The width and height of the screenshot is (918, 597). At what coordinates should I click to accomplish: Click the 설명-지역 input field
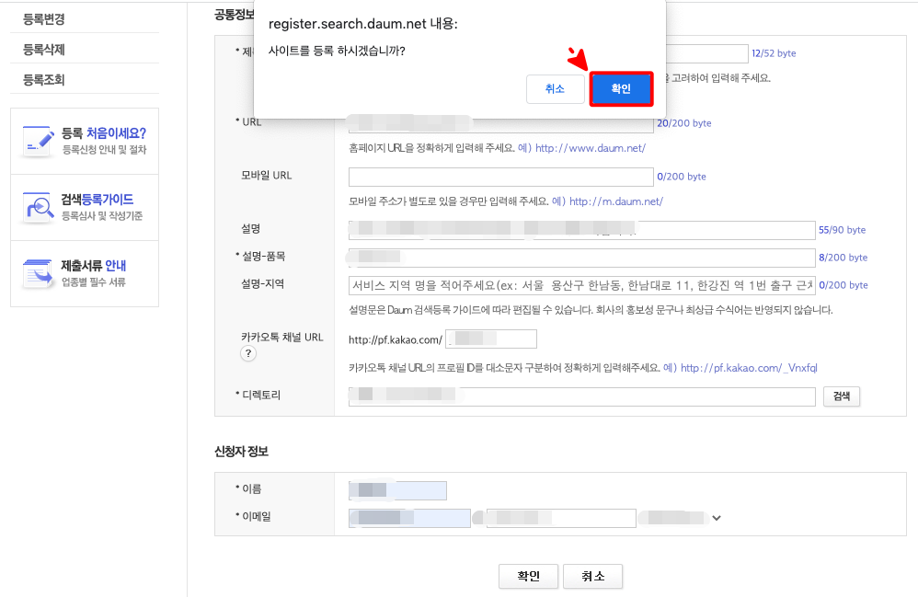click(x=579, y=284)
